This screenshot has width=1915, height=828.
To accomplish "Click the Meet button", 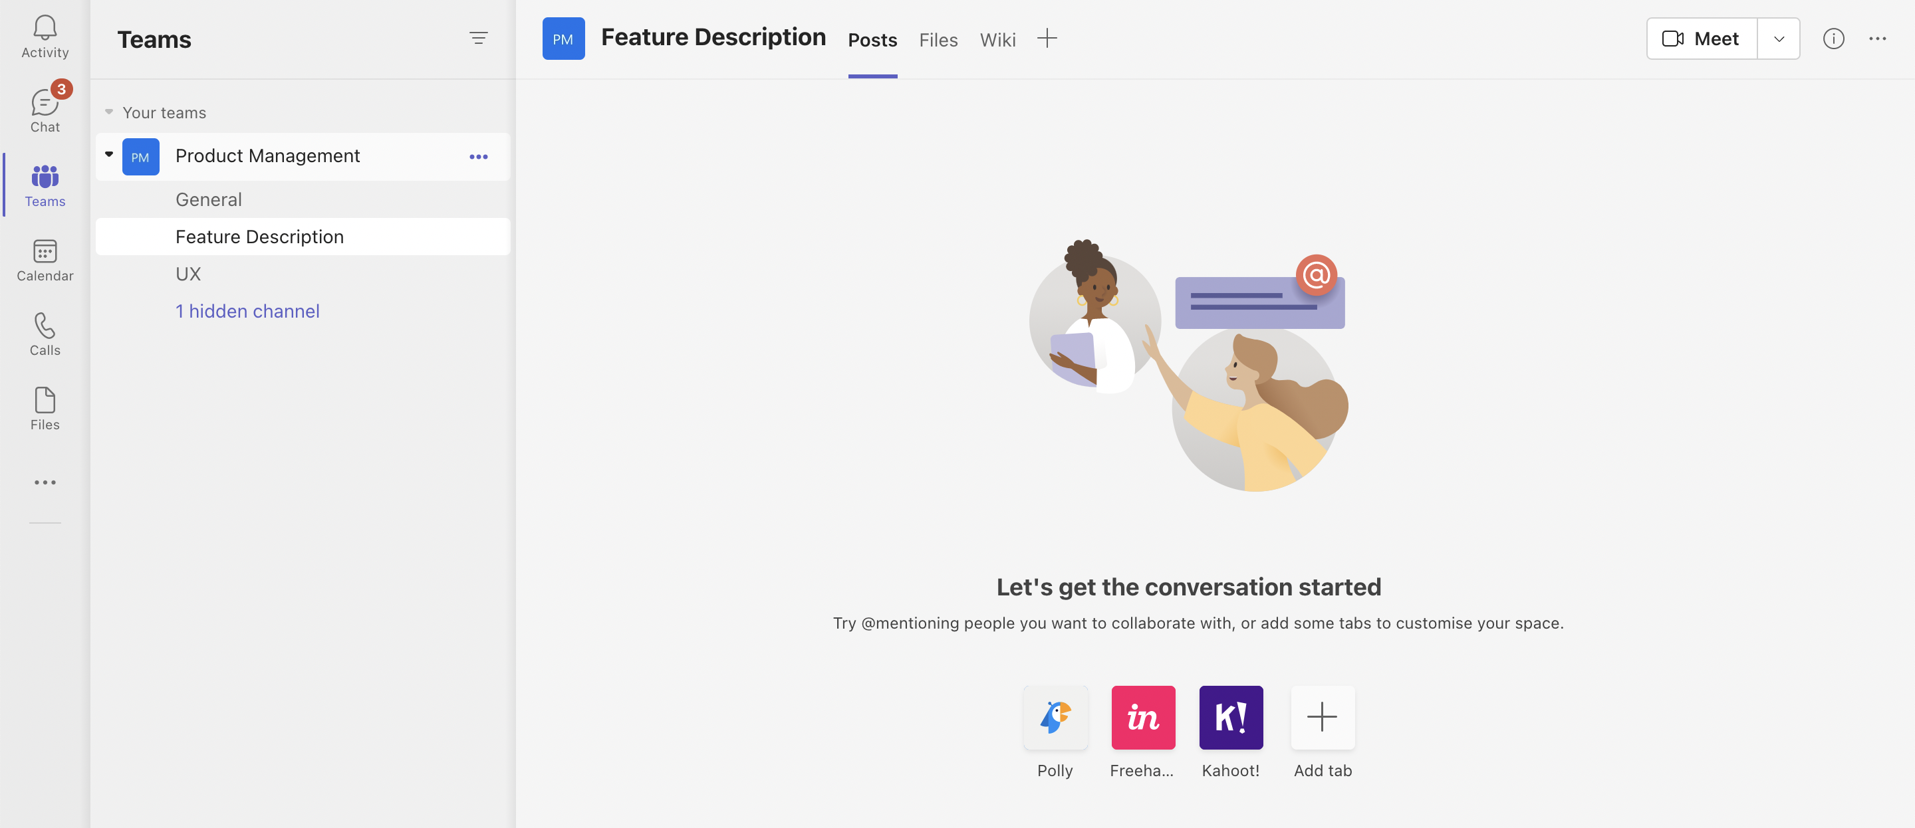I will [x=1701, y=39].
